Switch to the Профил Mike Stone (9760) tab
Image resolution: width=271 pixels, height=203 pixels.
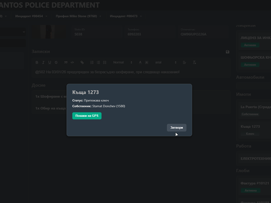(76, 16)
